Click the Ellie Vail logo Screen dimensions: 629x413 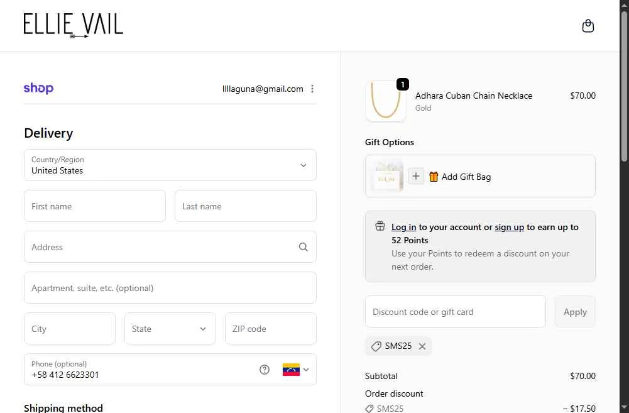(74, 25)
